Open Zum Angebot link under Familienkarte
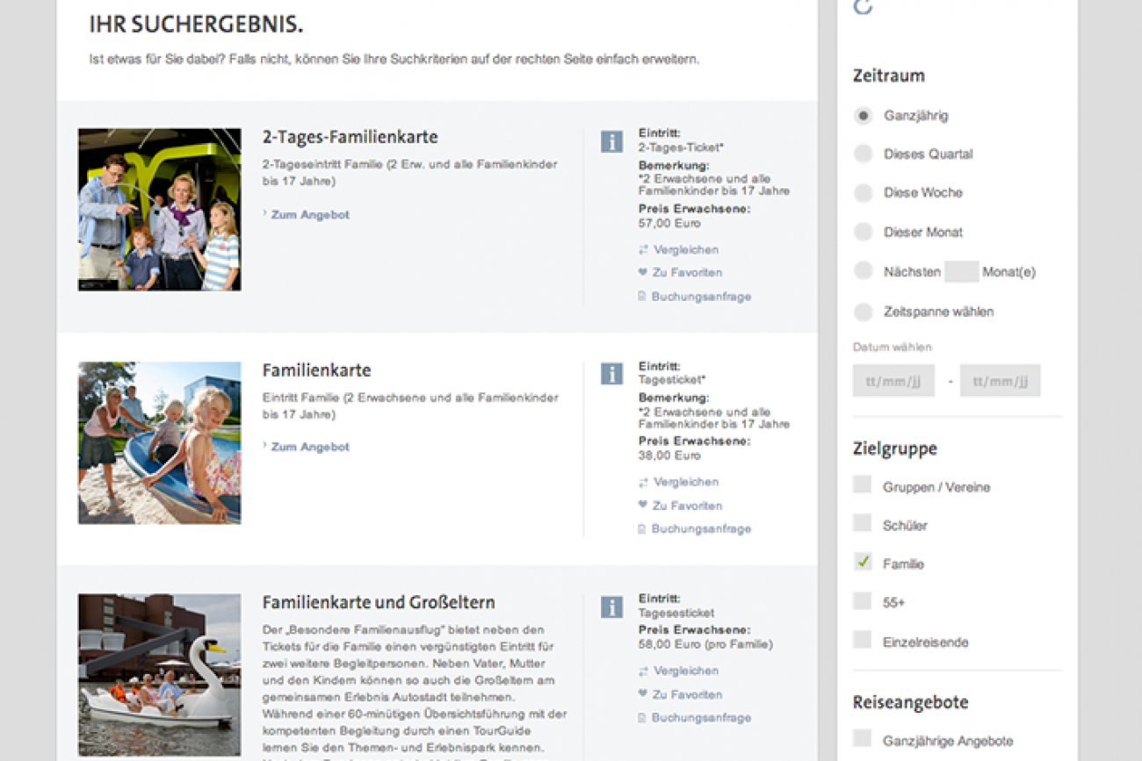Screen dimensions: 1142x761 pos(309,448)
